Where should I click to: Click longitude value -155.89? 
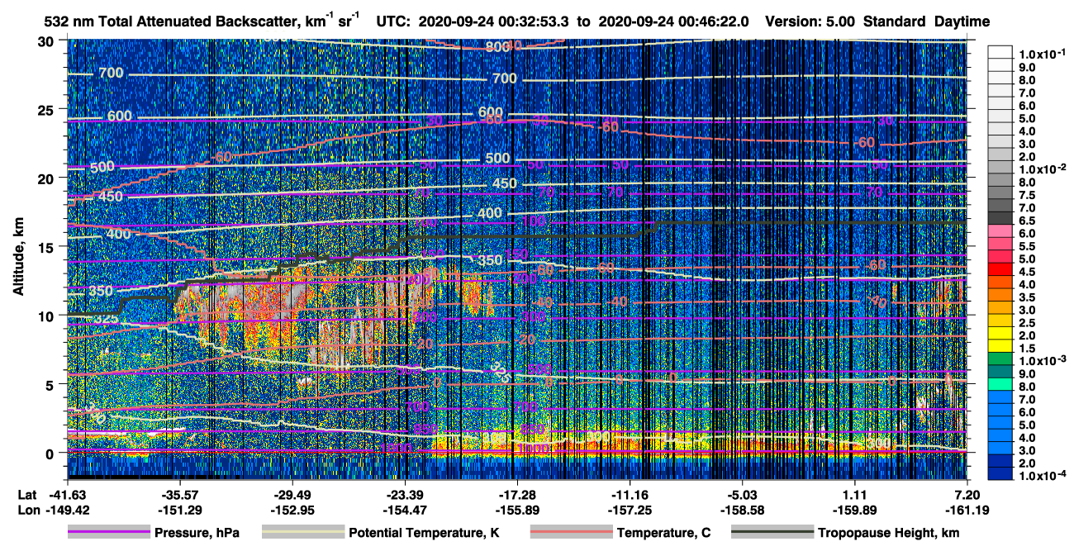click(517, 511)
